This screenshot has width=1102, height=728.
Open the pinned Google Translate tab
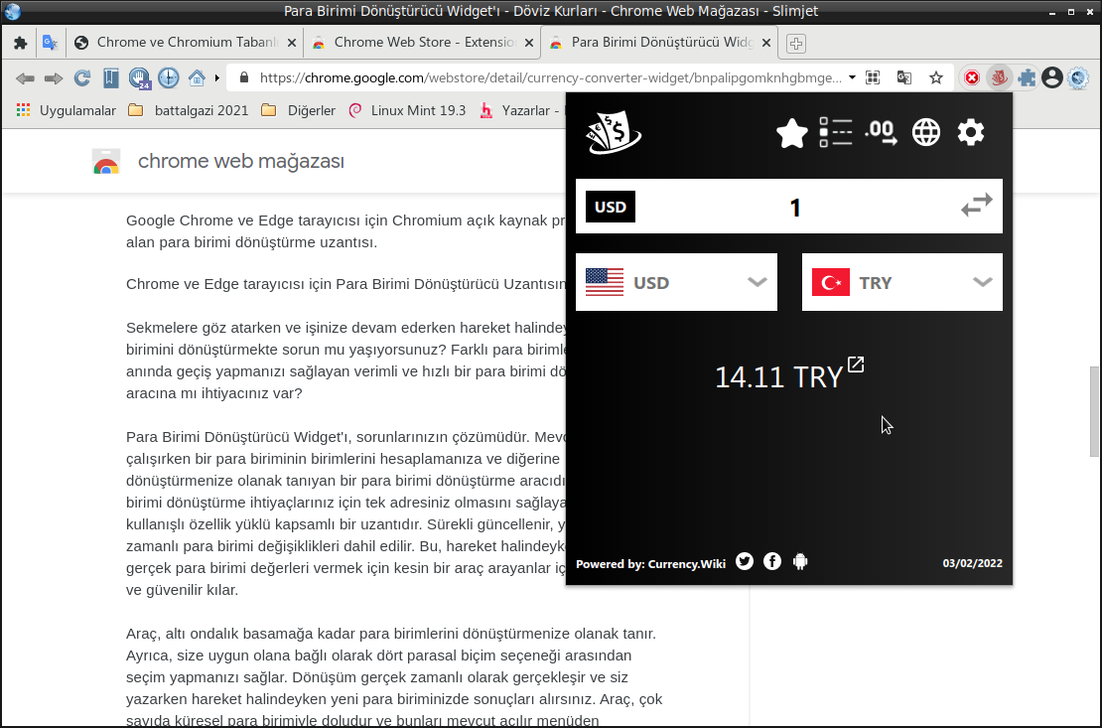tap(50, 43)
